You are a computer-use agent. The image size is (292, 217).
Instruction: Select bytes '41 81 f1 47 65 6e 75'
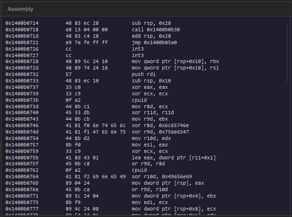[x=96, y=132]
